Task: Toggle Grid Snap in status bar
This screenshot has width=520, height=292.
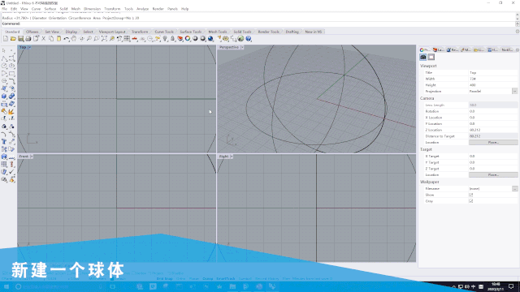Action: [x=164, y=279]
